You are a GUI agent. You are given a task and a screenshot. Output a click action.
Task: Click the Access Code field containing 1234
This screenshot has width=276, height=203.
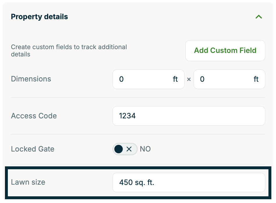coord(189,116)
